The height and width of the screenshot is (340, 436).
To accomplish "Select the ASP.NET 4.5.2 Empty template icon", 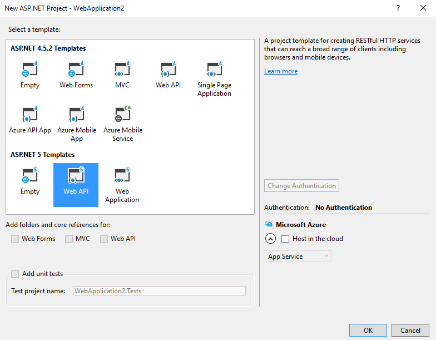I will [x=30, y=69].
